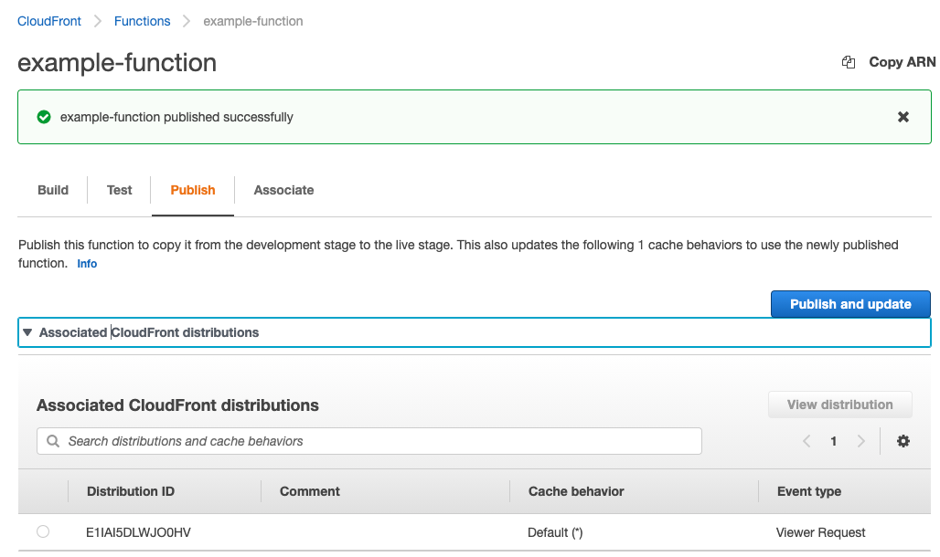Dismiss the published successfully notification

click(x=903, y=117)
